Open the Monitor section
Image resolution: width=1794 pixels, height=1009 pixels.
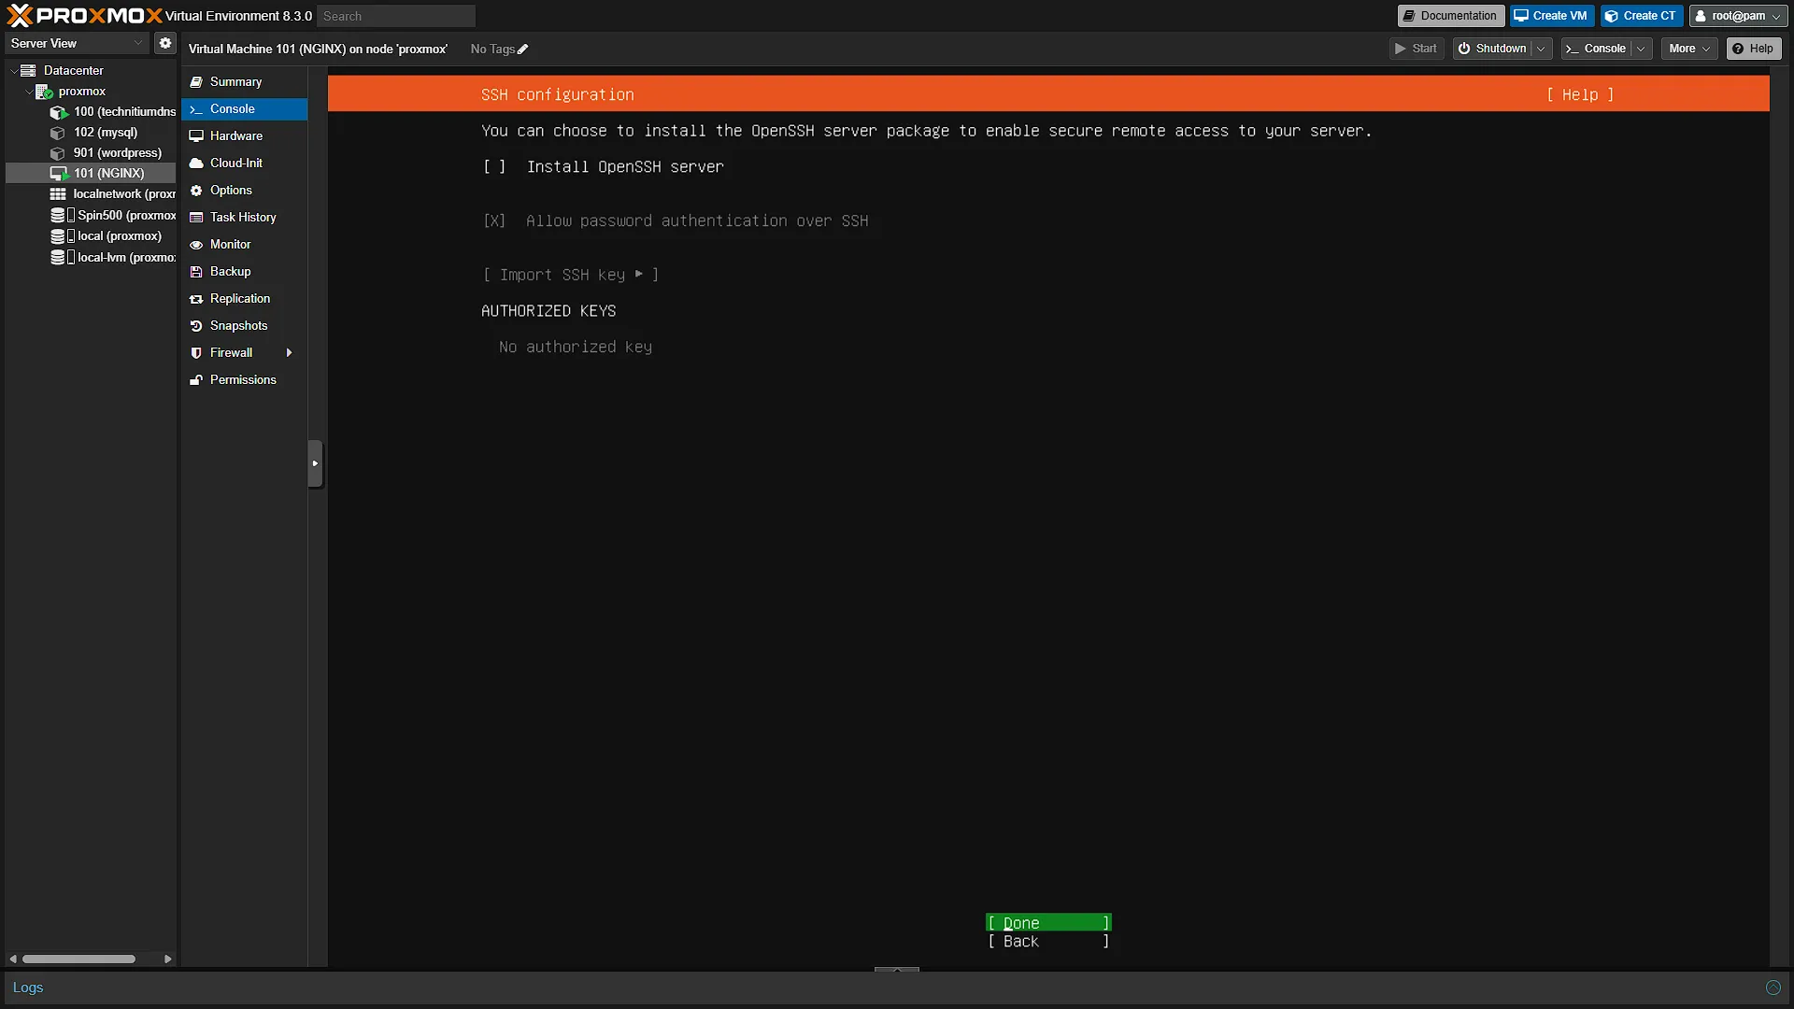coord(245,245)
